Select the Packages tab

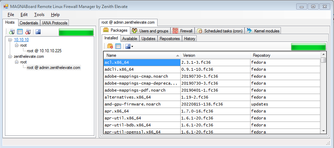[x=116, y=30]
